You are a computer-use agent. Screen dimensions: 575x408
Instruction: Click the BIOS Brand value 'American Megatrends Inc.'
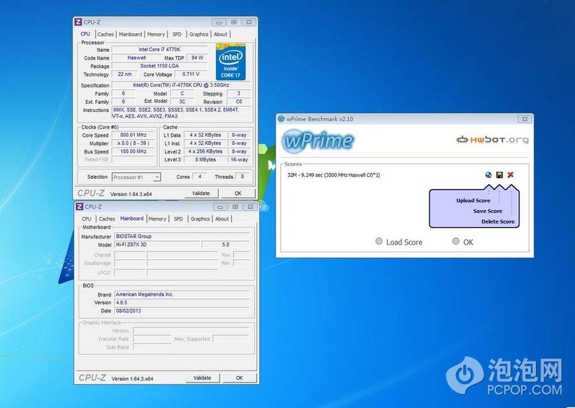click(x=182, y=294)
